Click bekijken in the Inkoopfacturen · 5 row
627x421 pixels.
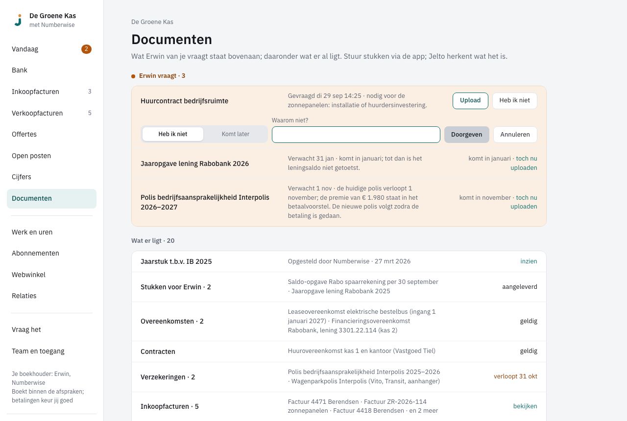pos(525,406)
